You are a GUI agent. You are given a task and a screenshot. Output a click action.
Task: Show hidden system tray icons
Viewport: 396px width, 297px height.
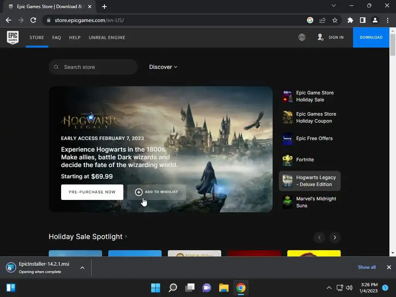pos(329,288)
